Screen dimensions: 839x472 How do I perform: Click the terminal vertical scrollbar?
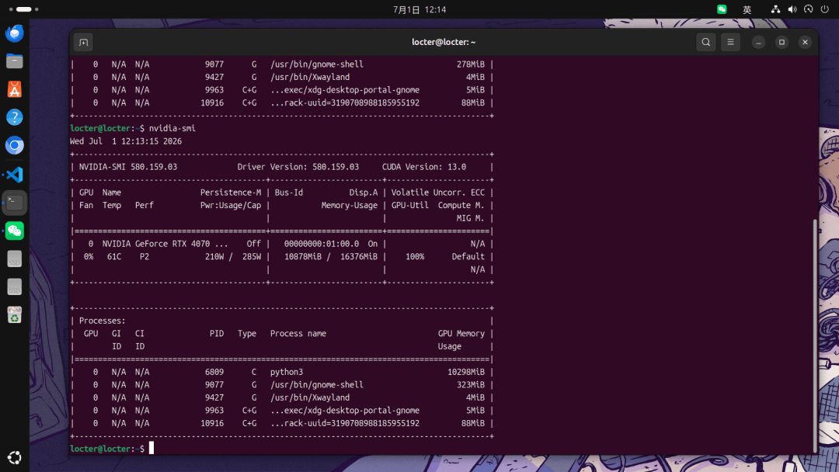[815, 335]
